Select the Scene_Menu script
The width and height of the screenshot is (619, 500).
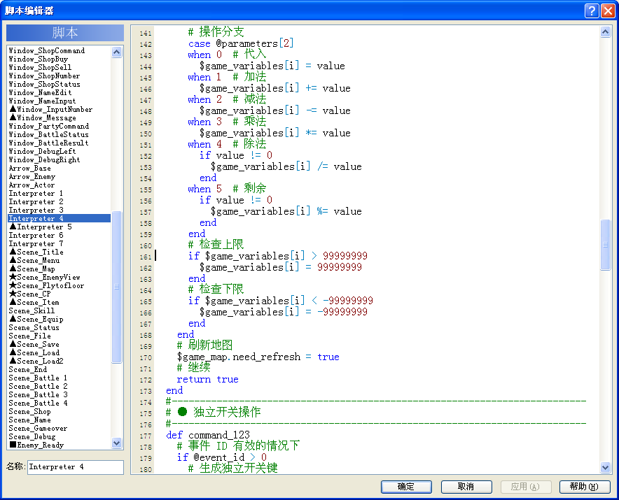click(60, 260)
